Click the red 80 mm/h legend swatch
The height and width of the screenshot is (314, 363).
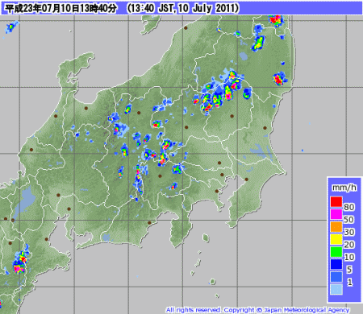click(336, 201)
